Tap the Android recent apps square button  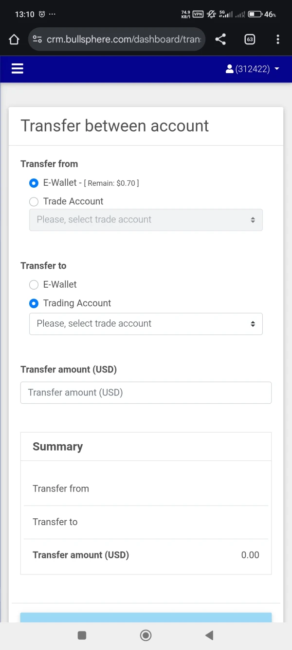82,635
